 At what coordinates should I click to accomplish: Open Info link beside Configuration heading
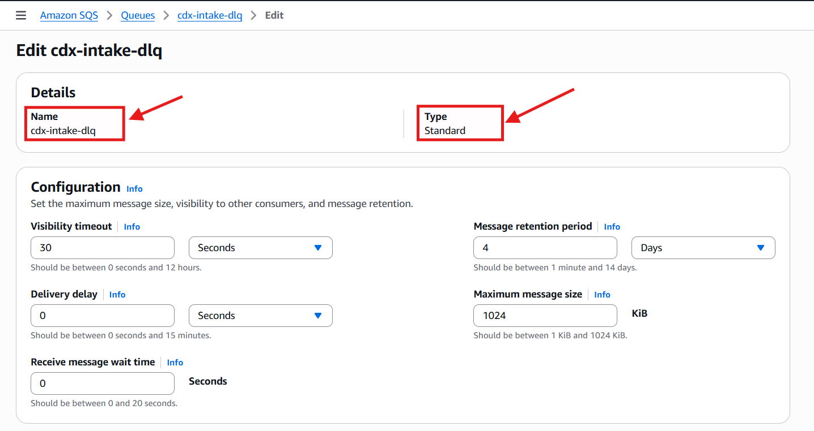click(134, 189)
